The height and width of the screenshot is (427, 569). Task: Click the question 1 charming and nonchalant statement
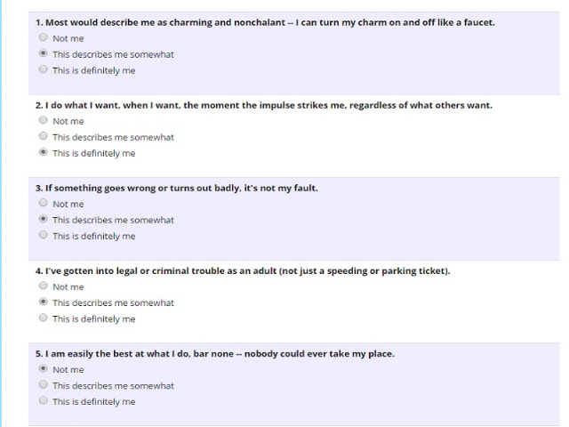[x=265, y=22]
